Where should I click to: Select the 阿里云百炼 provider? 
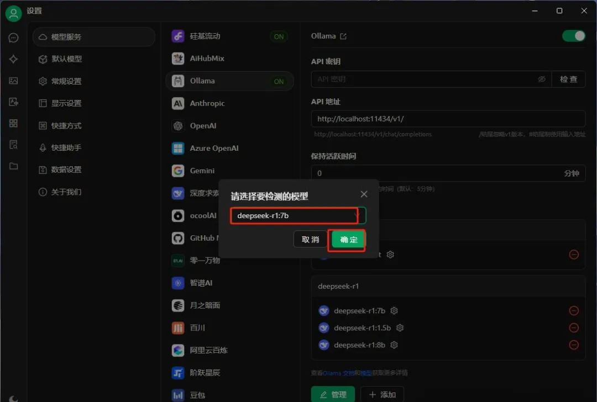point(229,350)
